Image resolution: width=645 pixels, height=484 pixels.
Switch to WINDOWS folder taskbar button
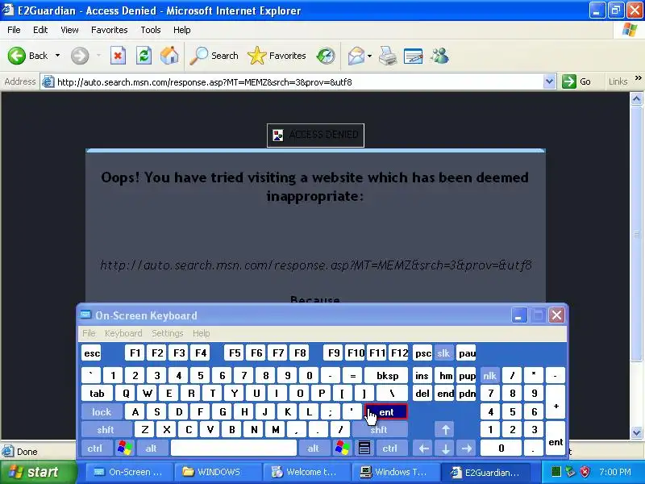coord(218,472)
